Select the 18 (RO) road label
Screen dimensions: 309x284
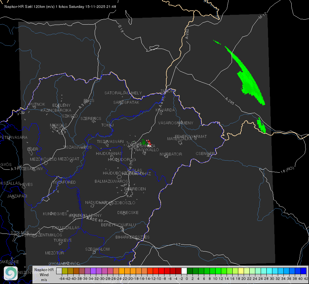(287, 170)
